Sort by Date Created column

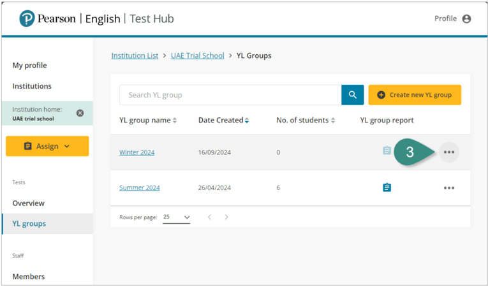tap(223, 120)
